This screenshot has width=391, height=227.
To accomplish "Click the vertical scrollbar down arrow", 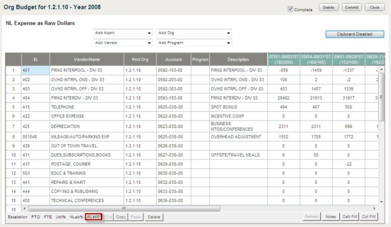I will point(382,202).
